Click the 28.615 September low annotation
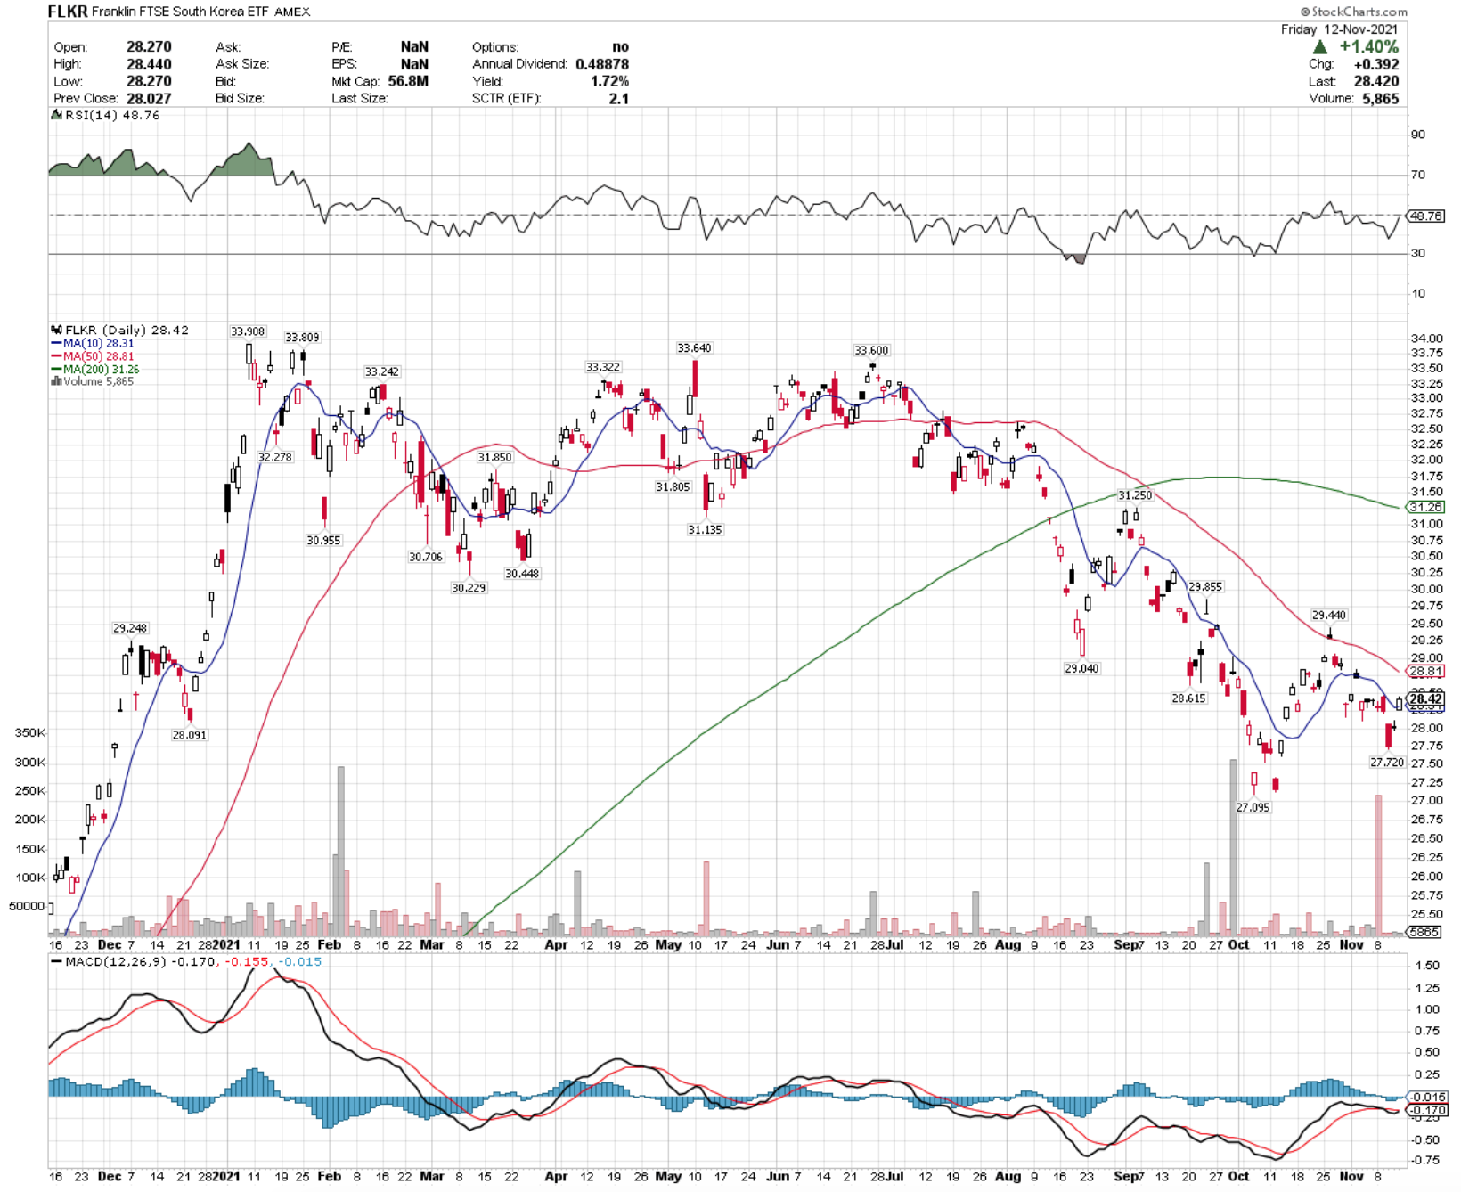The height and width of the screenshot is (1192, 1461). click(1188, 699)
